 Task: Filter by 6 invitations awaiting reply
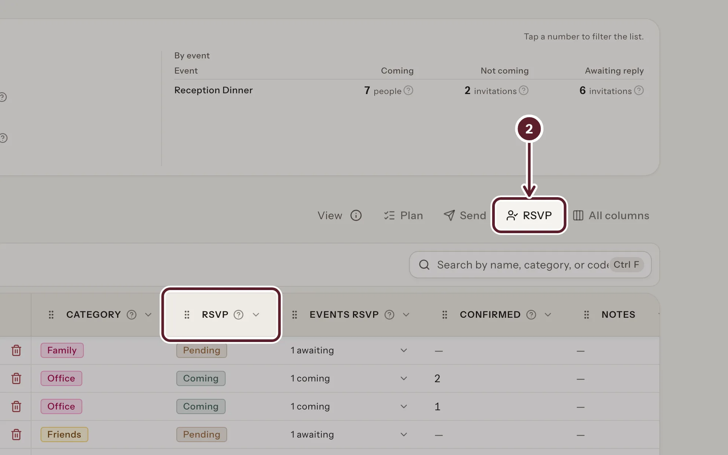606,91
